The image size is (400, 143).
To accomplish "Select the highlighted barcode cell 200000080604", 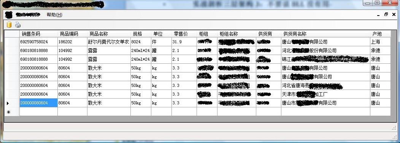I will click(x=38, y=103).
